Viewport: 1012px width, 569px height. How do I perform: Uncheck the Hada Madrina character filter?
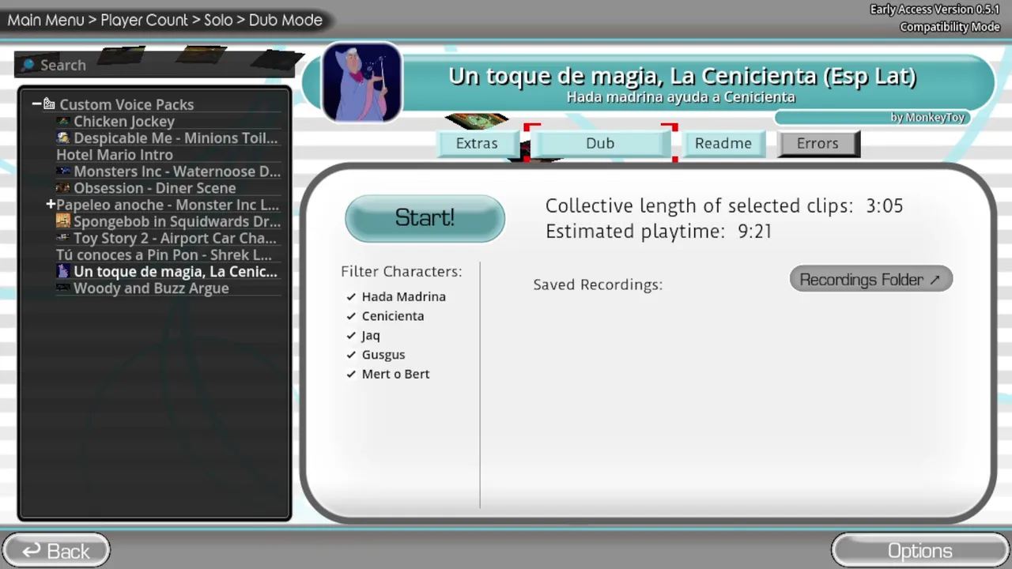pyautogui.click(x=351, y=296)
